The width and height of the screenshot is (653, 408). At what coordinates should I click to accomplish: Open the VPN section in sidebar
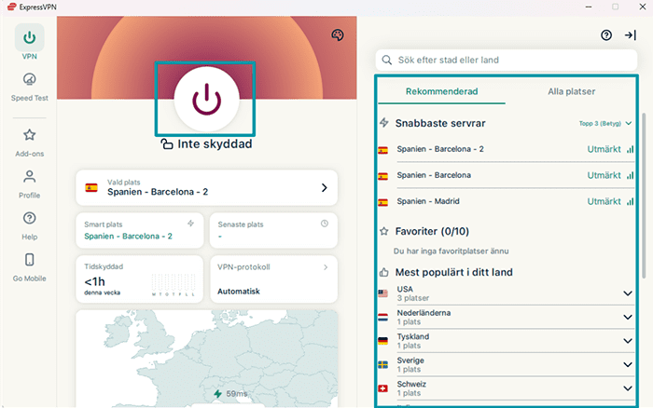click(29, 39)
